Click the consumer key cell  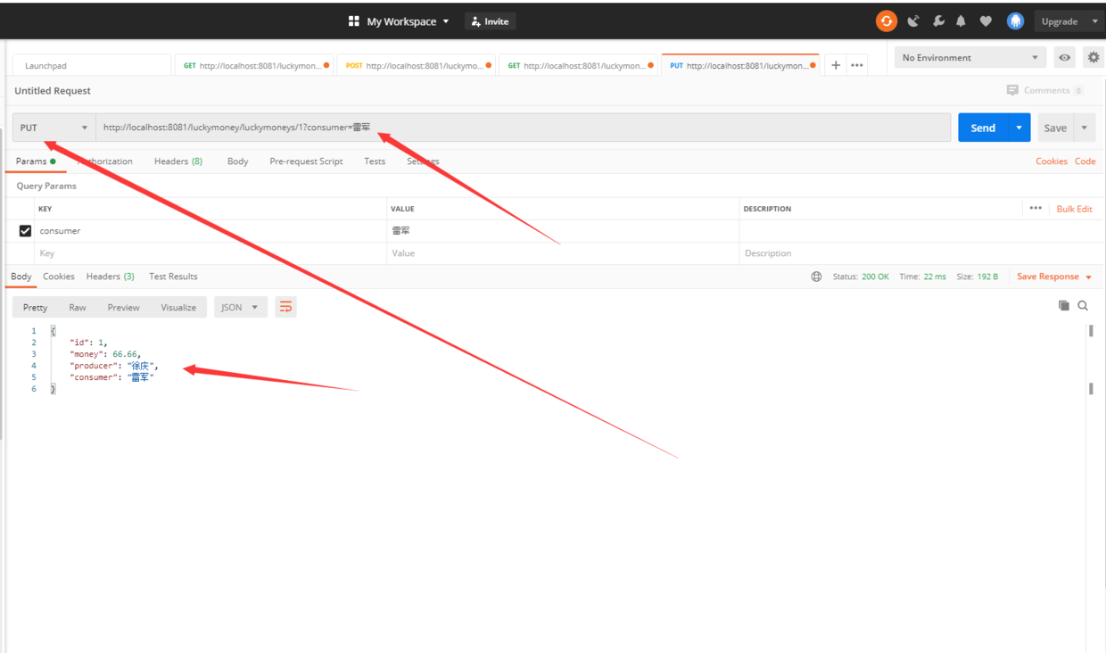point(210,231)
